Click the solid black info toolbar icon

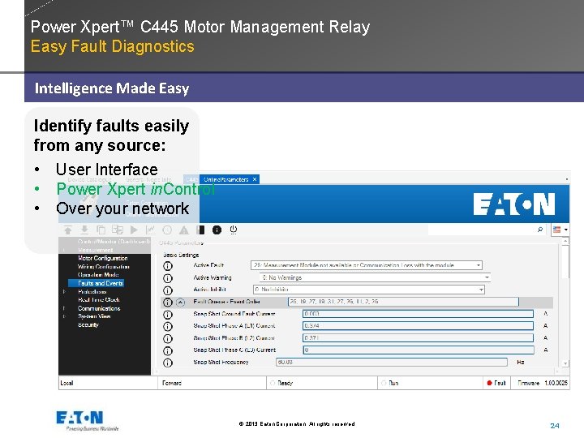click(217, 230)
